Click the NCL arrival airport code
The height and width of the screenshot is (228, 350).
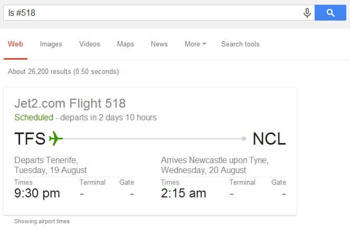269,138
